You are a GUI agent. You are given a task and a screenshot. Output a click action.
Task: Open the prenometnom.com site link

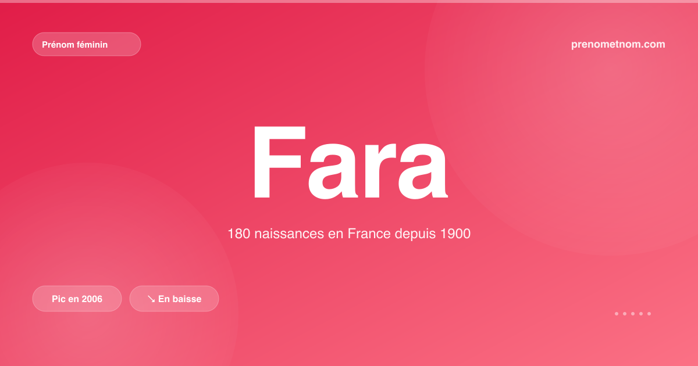coord(618,44)
